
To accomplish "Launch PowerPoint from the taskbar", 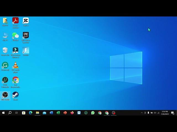I will [65, 113].
